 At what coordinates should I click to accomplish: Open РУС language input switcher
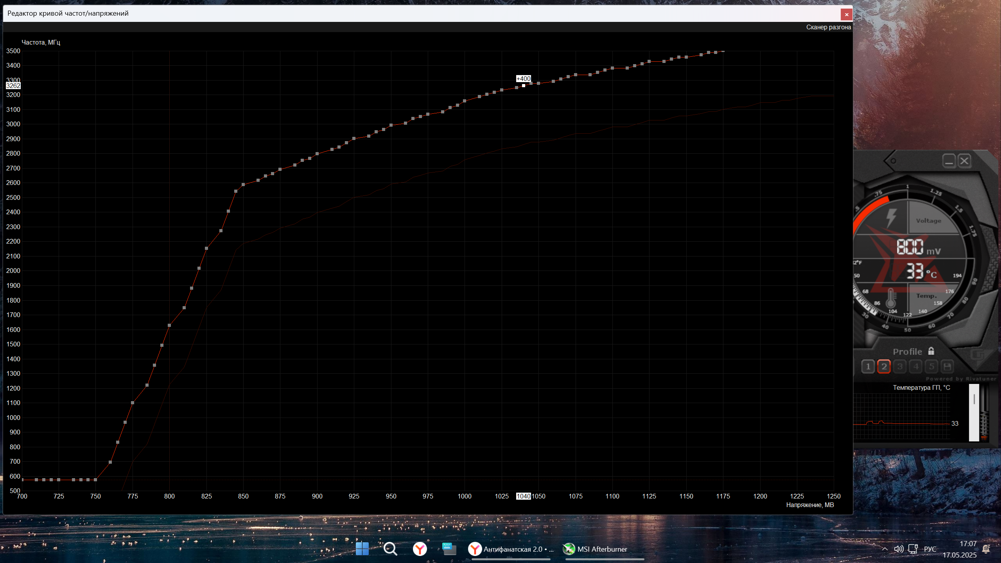930,549
